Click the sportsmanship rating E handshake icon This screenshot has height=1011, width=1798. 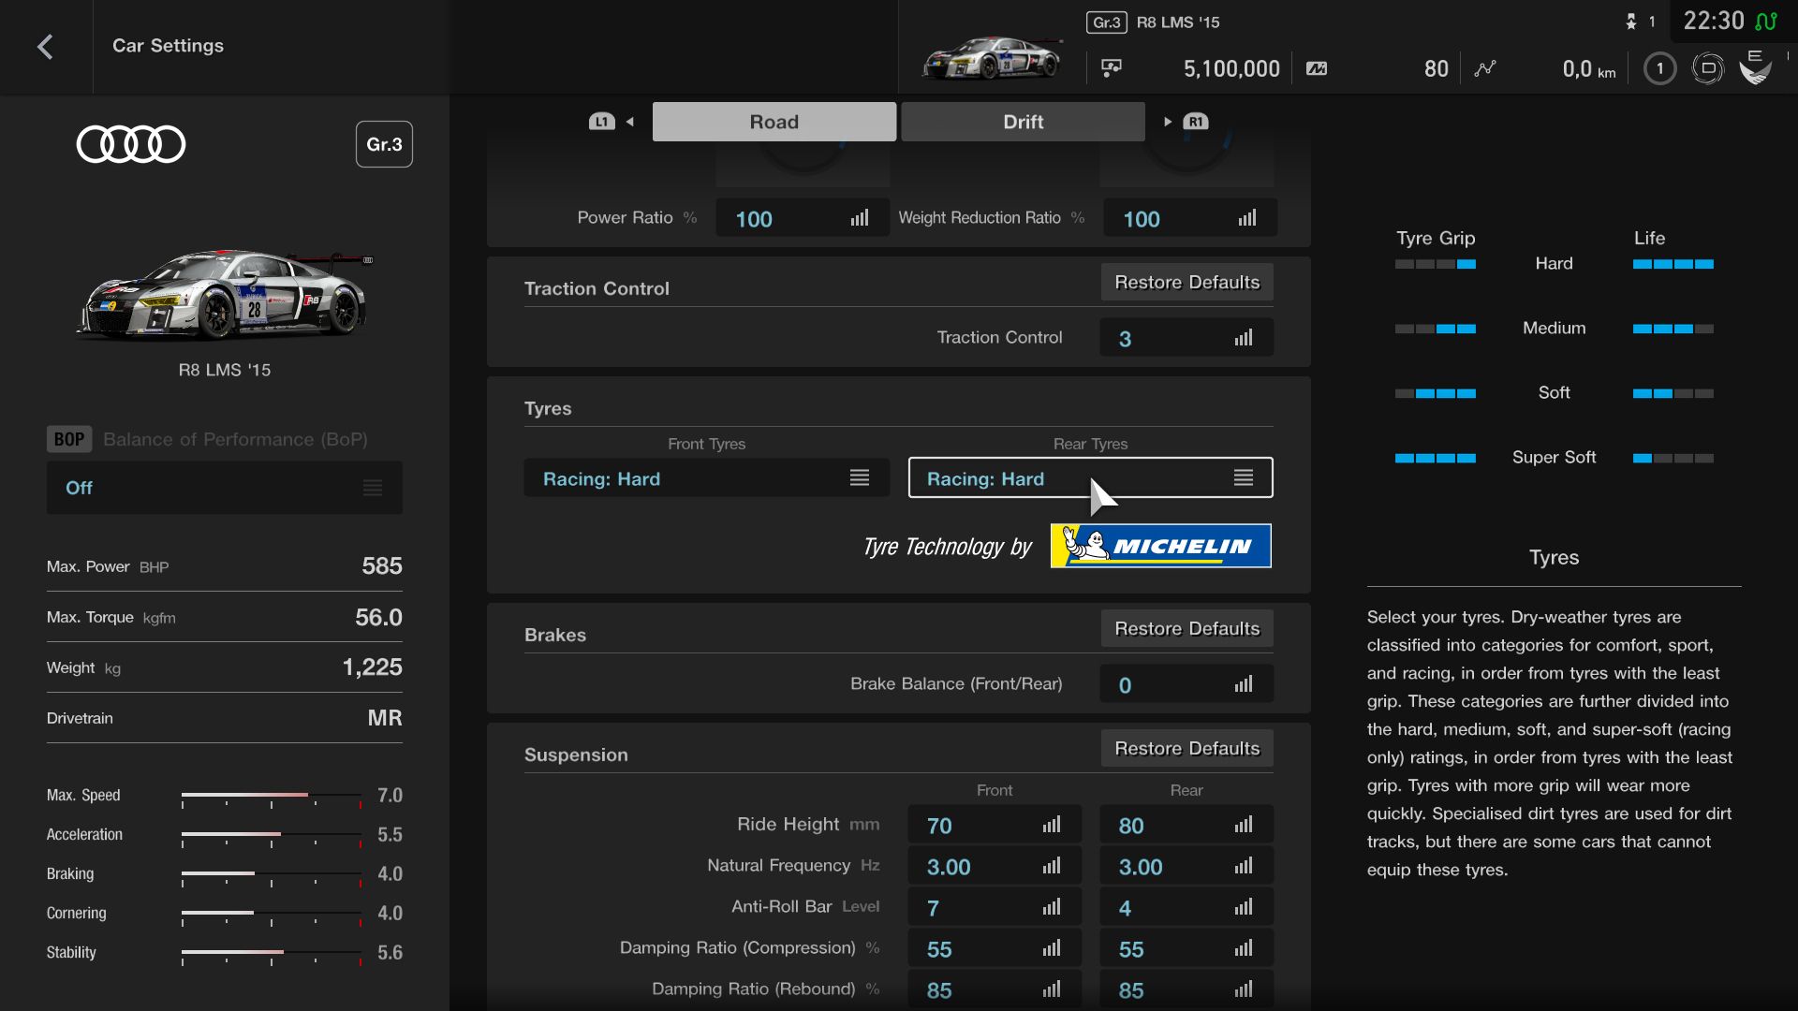1755,68
